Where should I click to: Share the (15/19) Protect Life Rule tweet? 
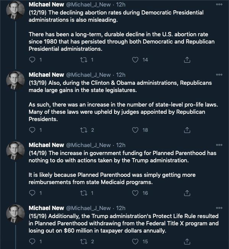click(x=187, y=241)
